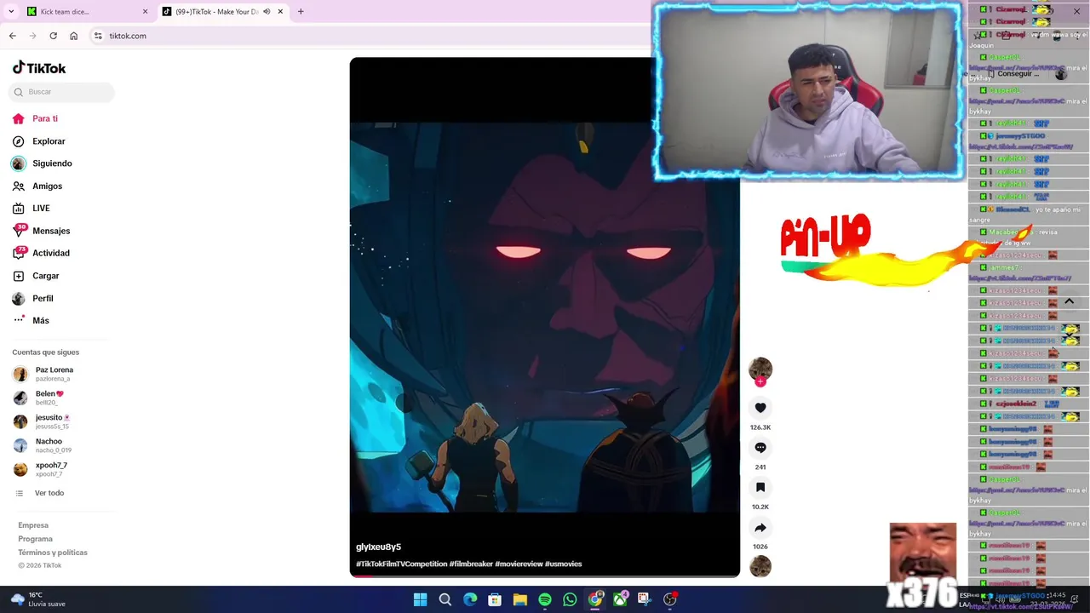Open WhatsApp from taskbar
1090x613 pixels.
click(570, 599)
